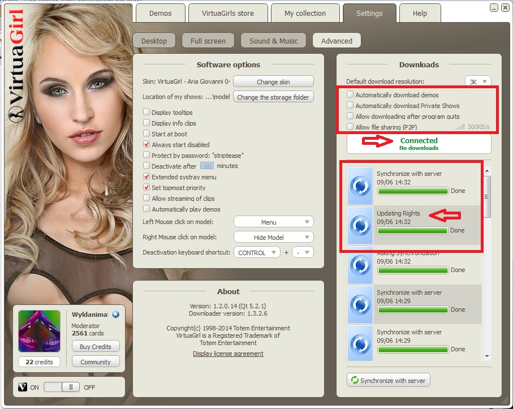Click the star badge next to Wyldanima
The height and width of the screenshot is (409, 513).
[115, 315]
